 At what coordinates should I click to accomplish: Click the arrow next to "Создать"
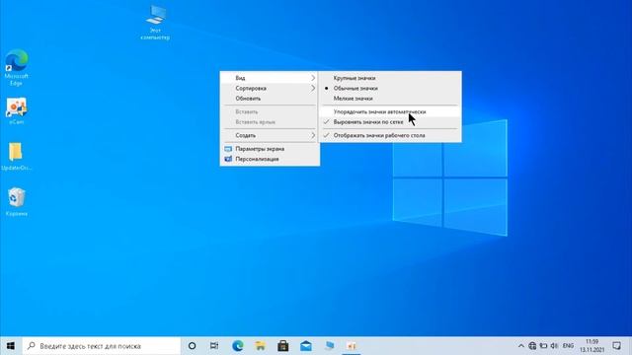pos(313,135)
